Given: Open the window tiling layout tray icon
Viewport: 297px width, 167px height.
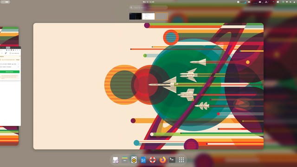Looking at the screenshot, I should 278,2.
